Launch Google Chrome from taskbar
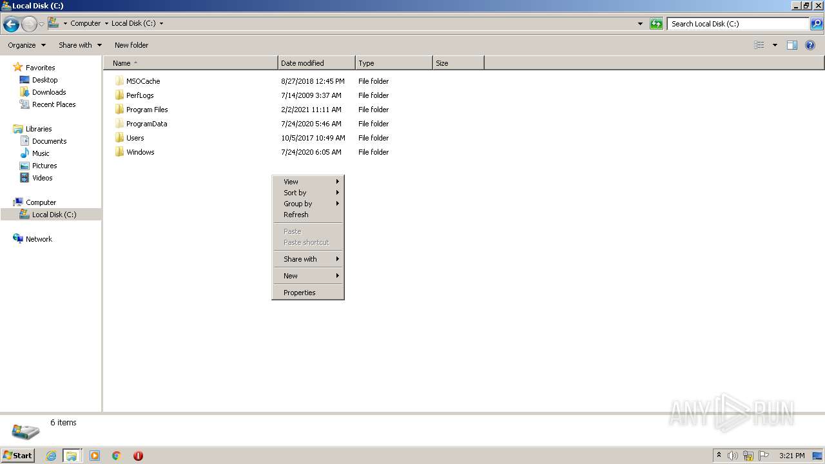 117,456
